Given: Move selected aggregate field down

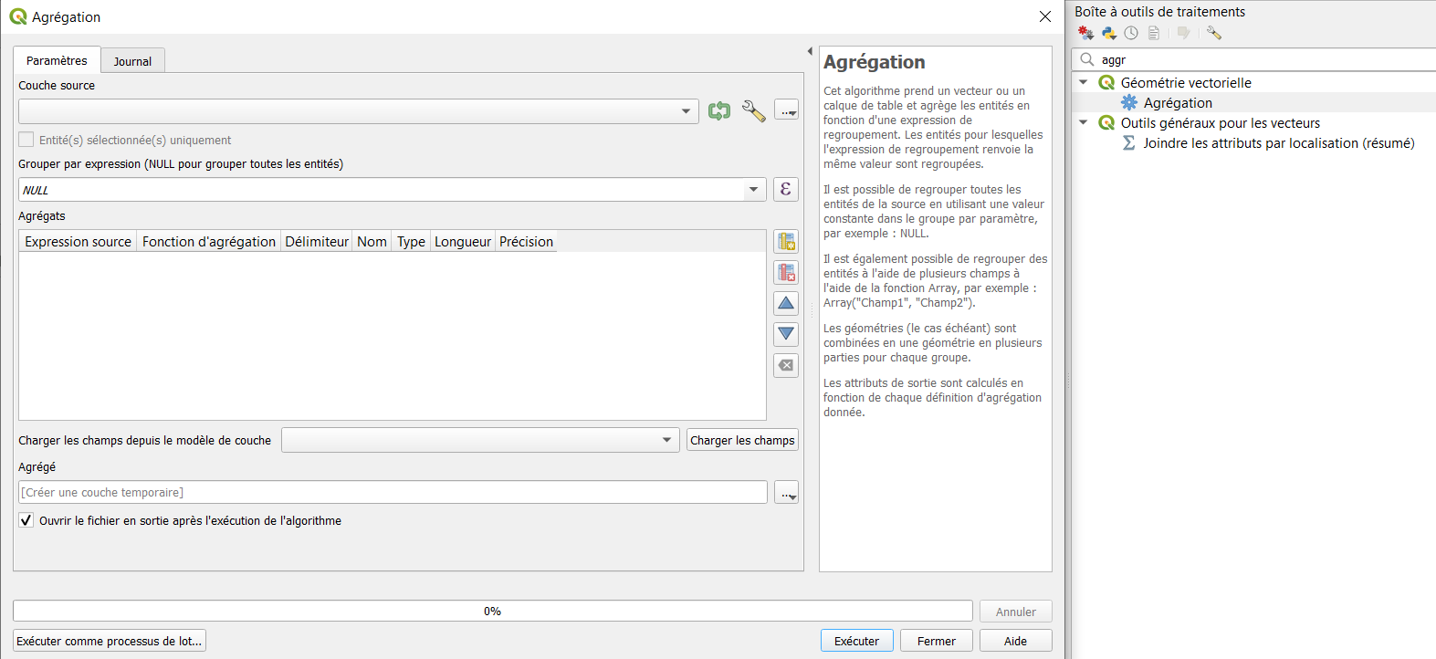Looking at the screenshot, I should coord(786,334).
